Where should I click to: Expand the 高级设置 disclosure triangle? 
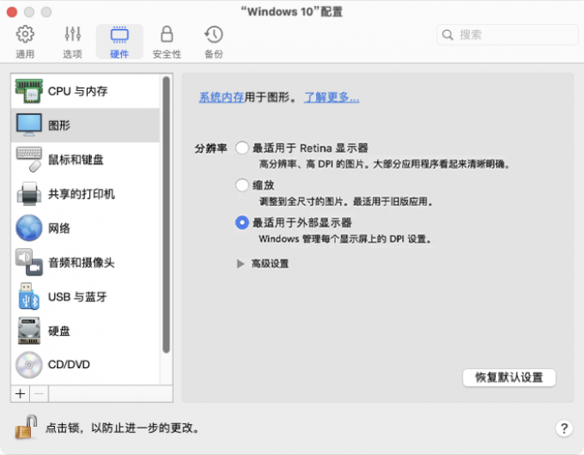tap(240, 264)
